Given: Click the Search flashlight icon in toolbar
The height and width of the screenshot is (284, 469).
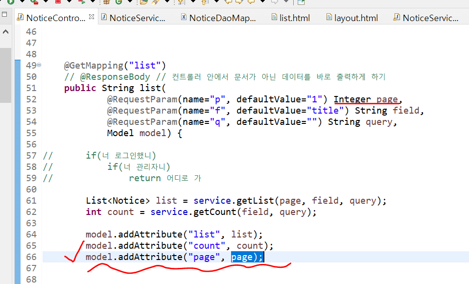Looking at the screenshot, I should pos(155,2).
